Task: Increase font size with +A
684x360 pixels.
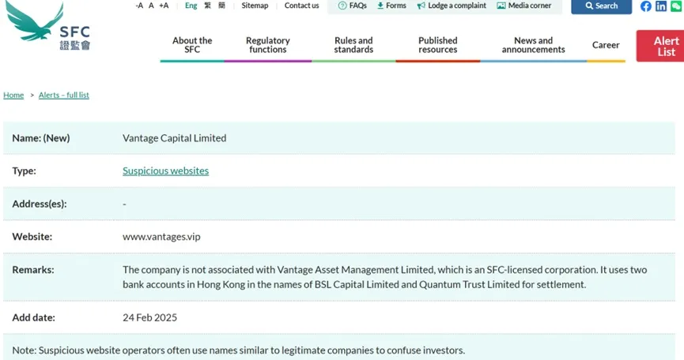Action: [164, 6]
